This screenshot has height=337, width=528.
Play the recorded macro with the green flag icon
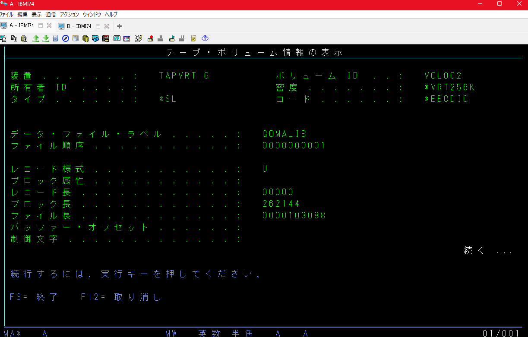[171, 38]
